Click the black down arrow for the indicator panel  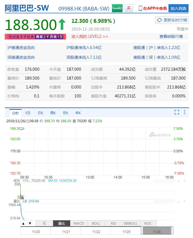click(x=30, y=224)
